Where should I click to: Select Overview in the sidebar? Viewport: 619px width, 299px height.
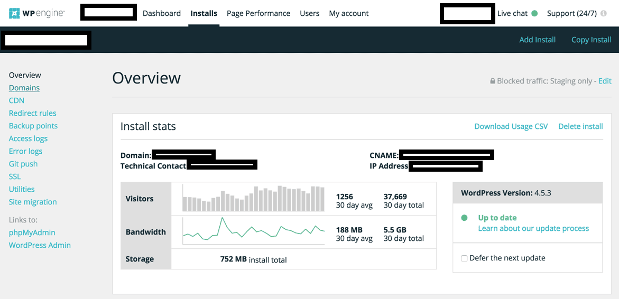pos(25,75)
